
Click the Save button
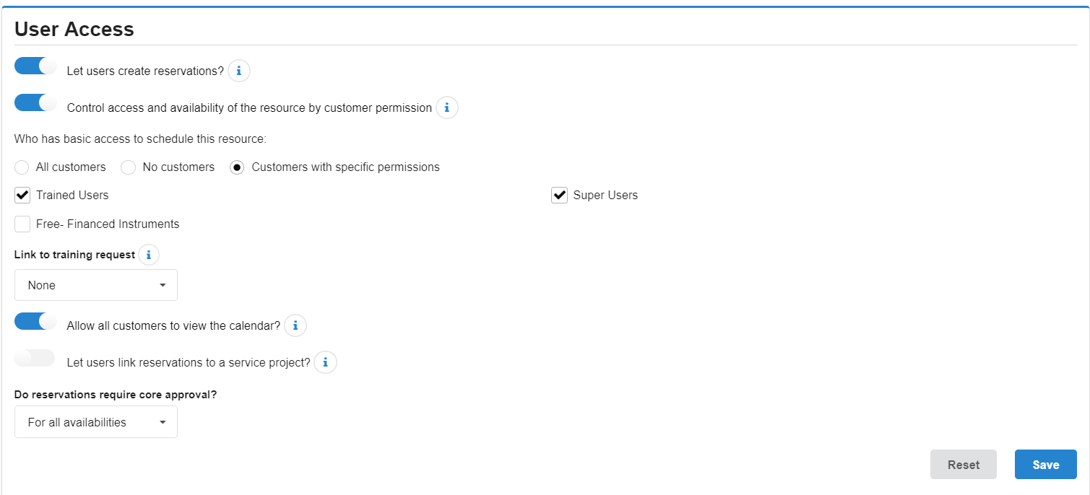[1045, 465]
